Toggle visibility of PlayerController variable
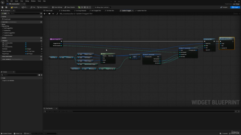This screenshot has width=241, height=135. 41,51
